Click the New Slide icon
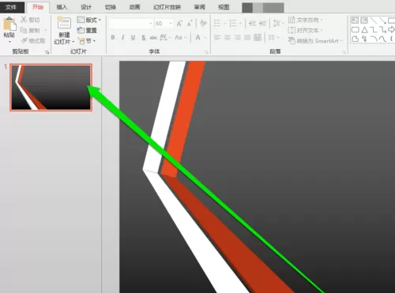 click(64, 23)
